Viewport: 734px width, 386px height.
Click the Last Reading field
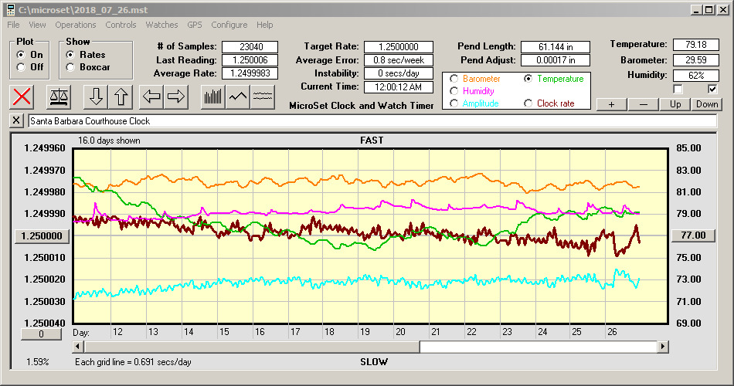(x=250, y=60)
